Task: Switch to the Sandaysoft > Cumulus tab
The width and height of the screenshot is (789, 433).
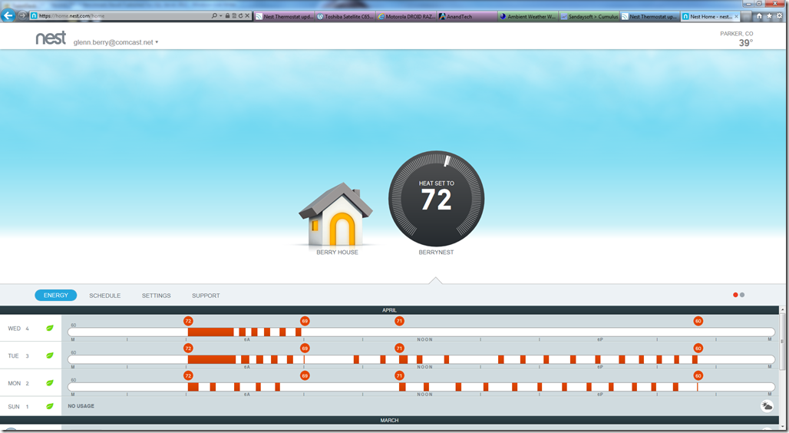Action: (x=589, y=17)
